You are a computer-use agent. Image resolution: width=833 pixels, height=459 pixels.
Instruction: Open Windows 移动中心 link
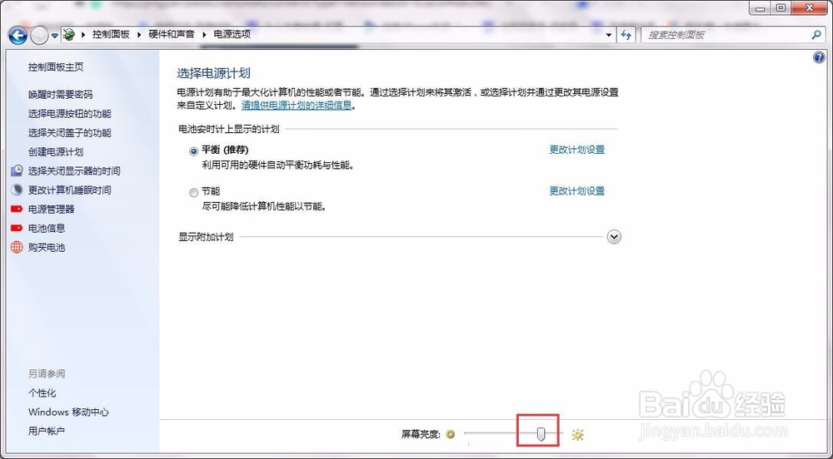pos(68,412)
